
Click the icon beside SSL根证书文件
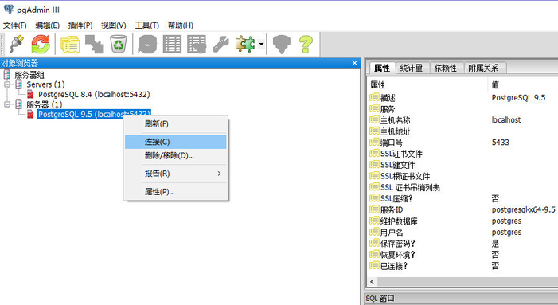coord(374,176)
